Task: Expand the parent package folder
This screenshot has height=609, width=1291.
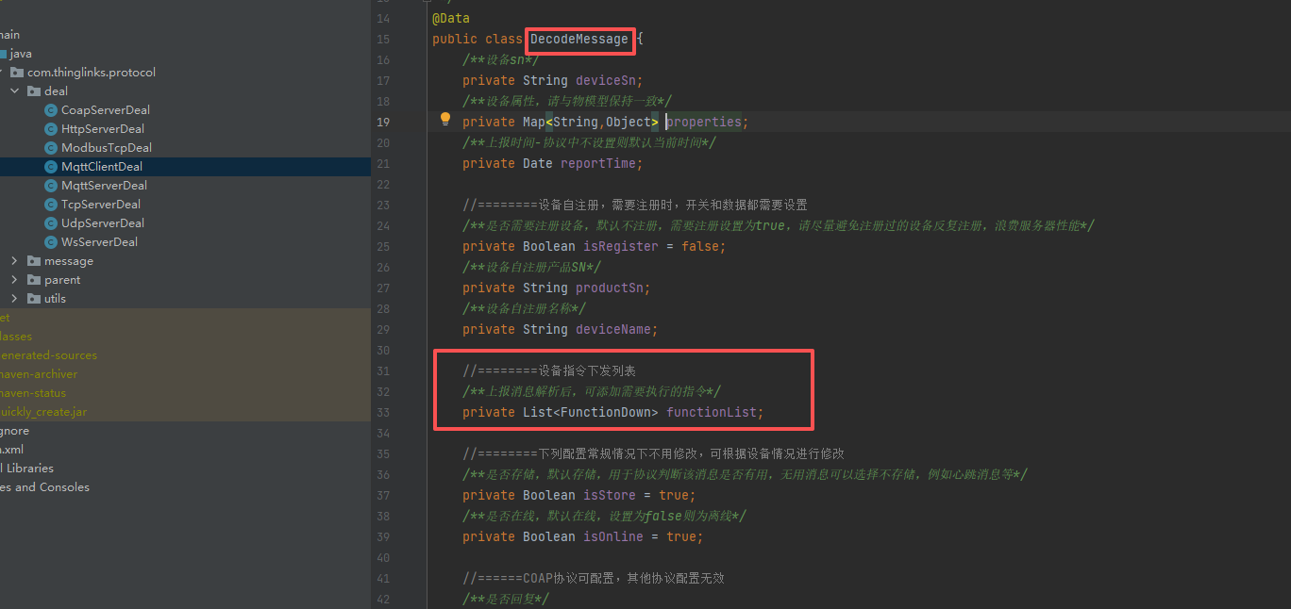Action: coord(15,280)
